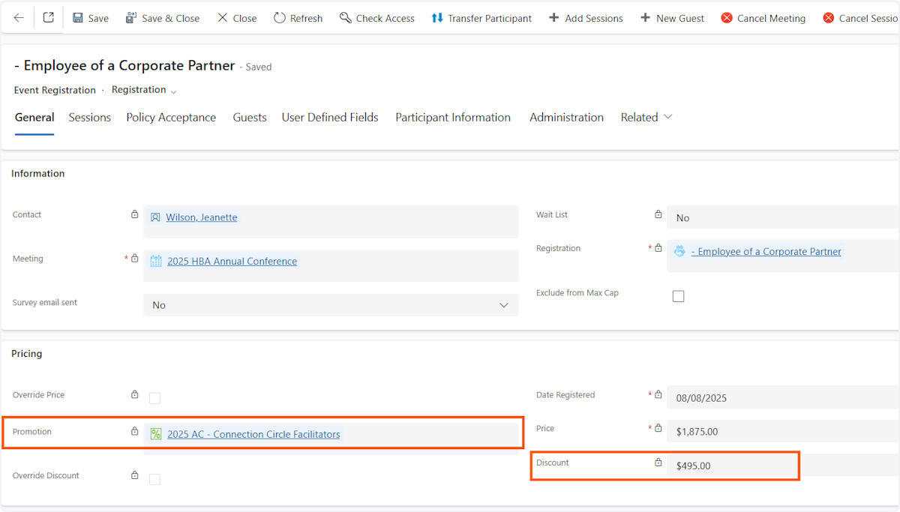Add a New Guest
The height and width of the screenshot is (512, 900).
point(672,18)
